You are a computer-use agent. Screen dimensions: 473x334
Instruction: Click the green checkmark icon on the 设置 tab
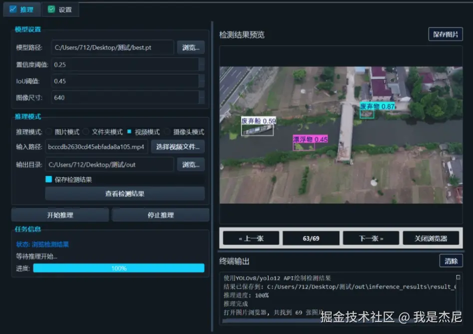[x=51, y=8]
